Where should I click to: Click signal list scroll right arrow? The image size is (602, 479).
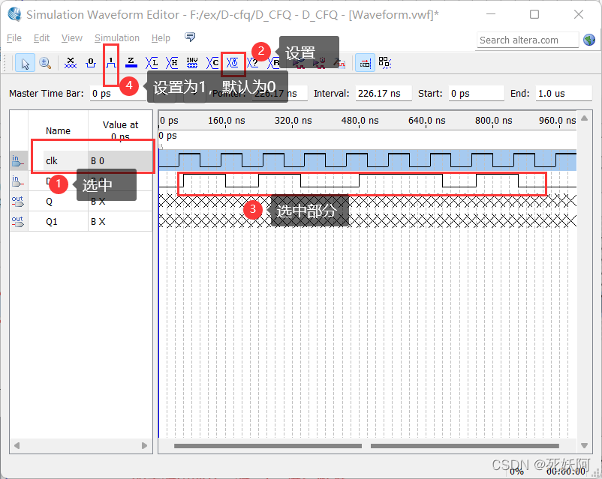144,445
